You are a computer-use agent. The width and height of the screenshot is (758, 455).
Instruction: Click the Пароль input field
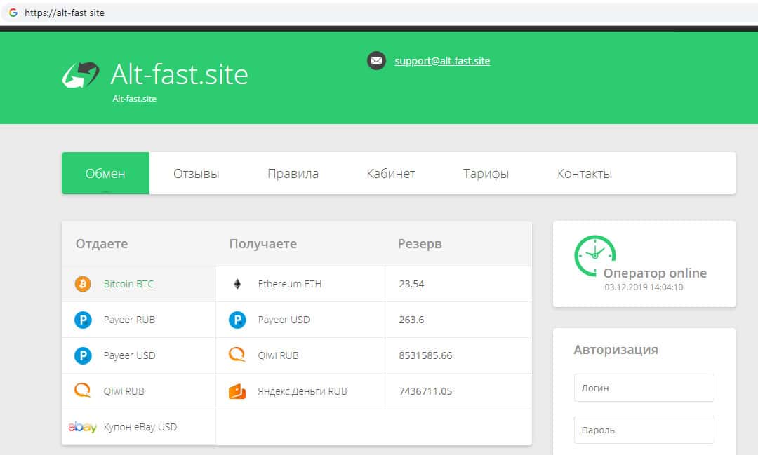[644, 429]
